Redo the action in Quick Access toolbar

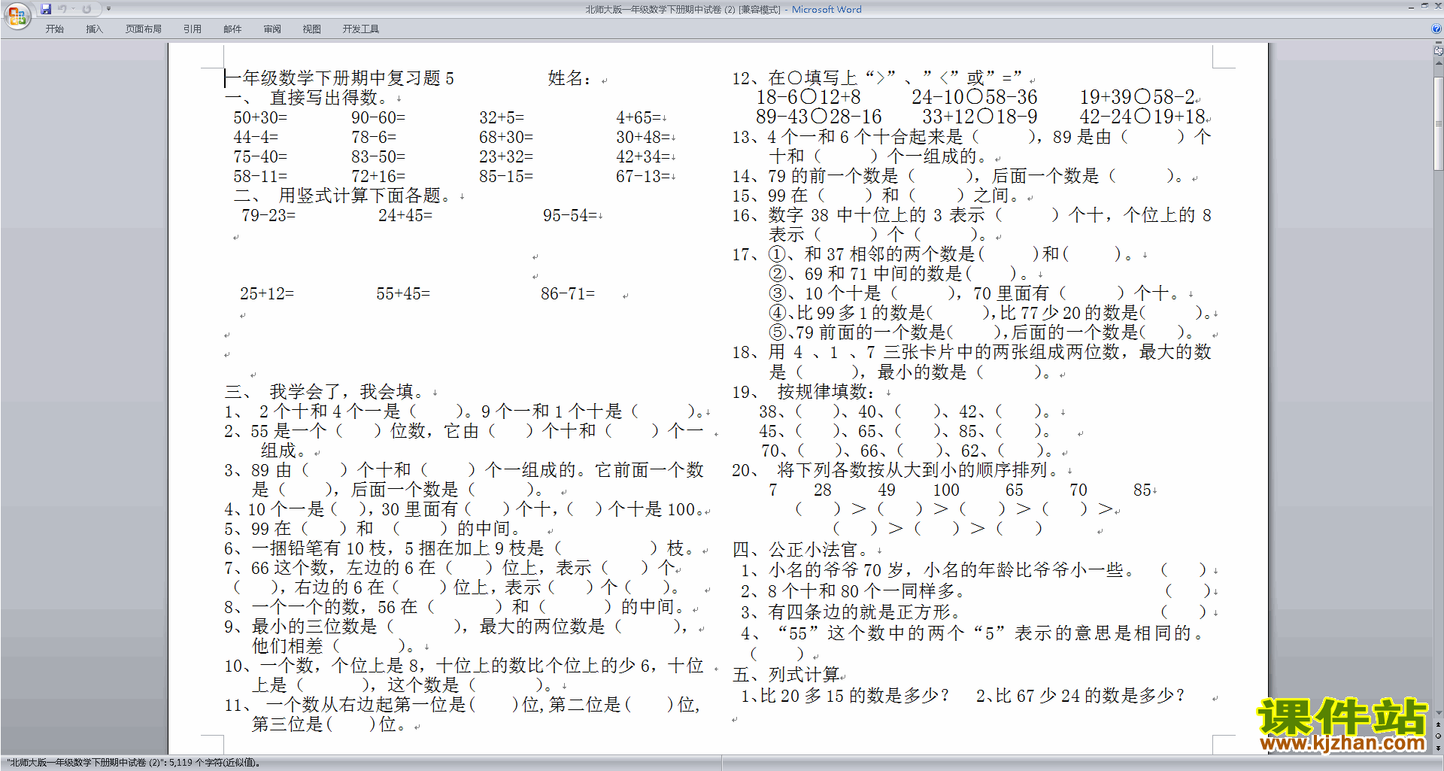(86, 9)
